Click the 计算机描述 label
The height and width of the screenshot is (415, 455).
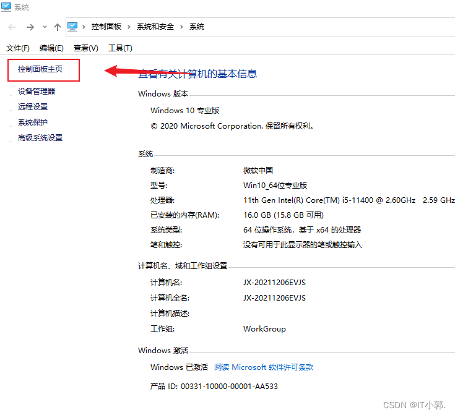tap(170, 314)
